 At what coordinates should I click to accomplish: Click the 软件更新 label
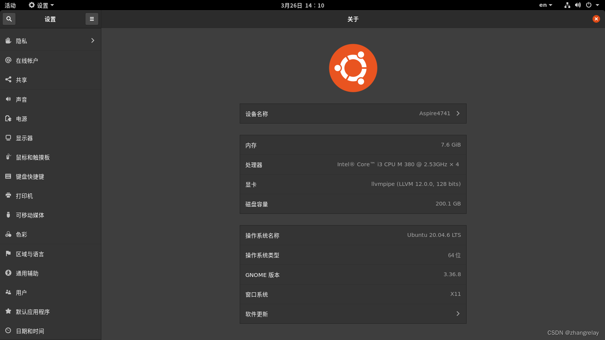tap(257, 314)
